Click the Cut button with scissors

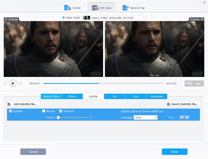pos(194,83)
